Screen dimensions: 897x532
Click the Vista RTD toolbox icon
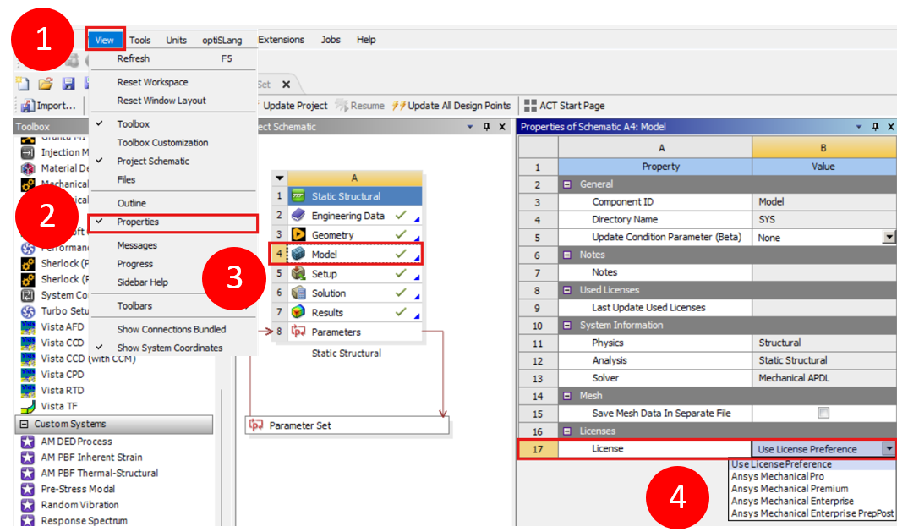pos(28,390)
